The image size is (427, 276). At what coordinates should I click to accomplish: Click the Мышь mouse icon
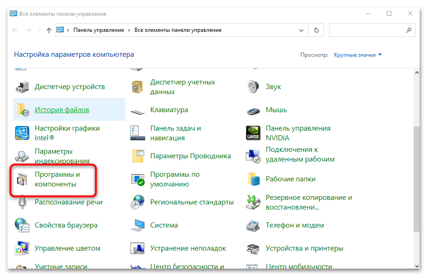pyautogui.click(x=253, y=110)
